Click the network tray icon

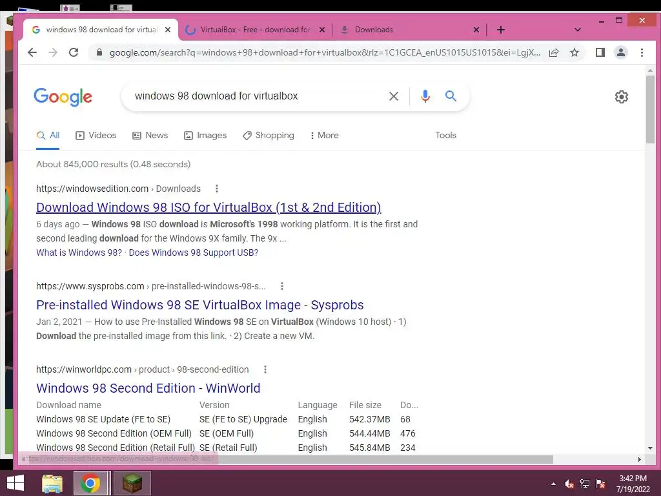(585, 484)
